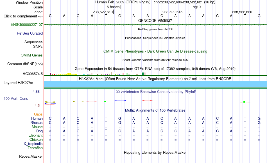Viewport: 267px width, 163px height.
Task: Click the scale bar line in the ruler
Action: 155,7
